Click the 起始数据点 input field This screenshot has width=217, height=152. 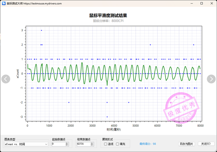(58, 144)
